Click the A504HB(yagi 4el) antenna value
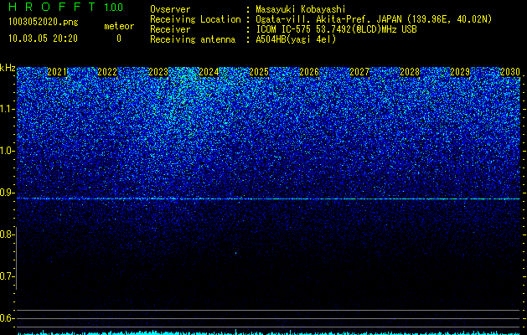Image resolution: width=527 pixels, height=335 pixels. click(296, 39)
